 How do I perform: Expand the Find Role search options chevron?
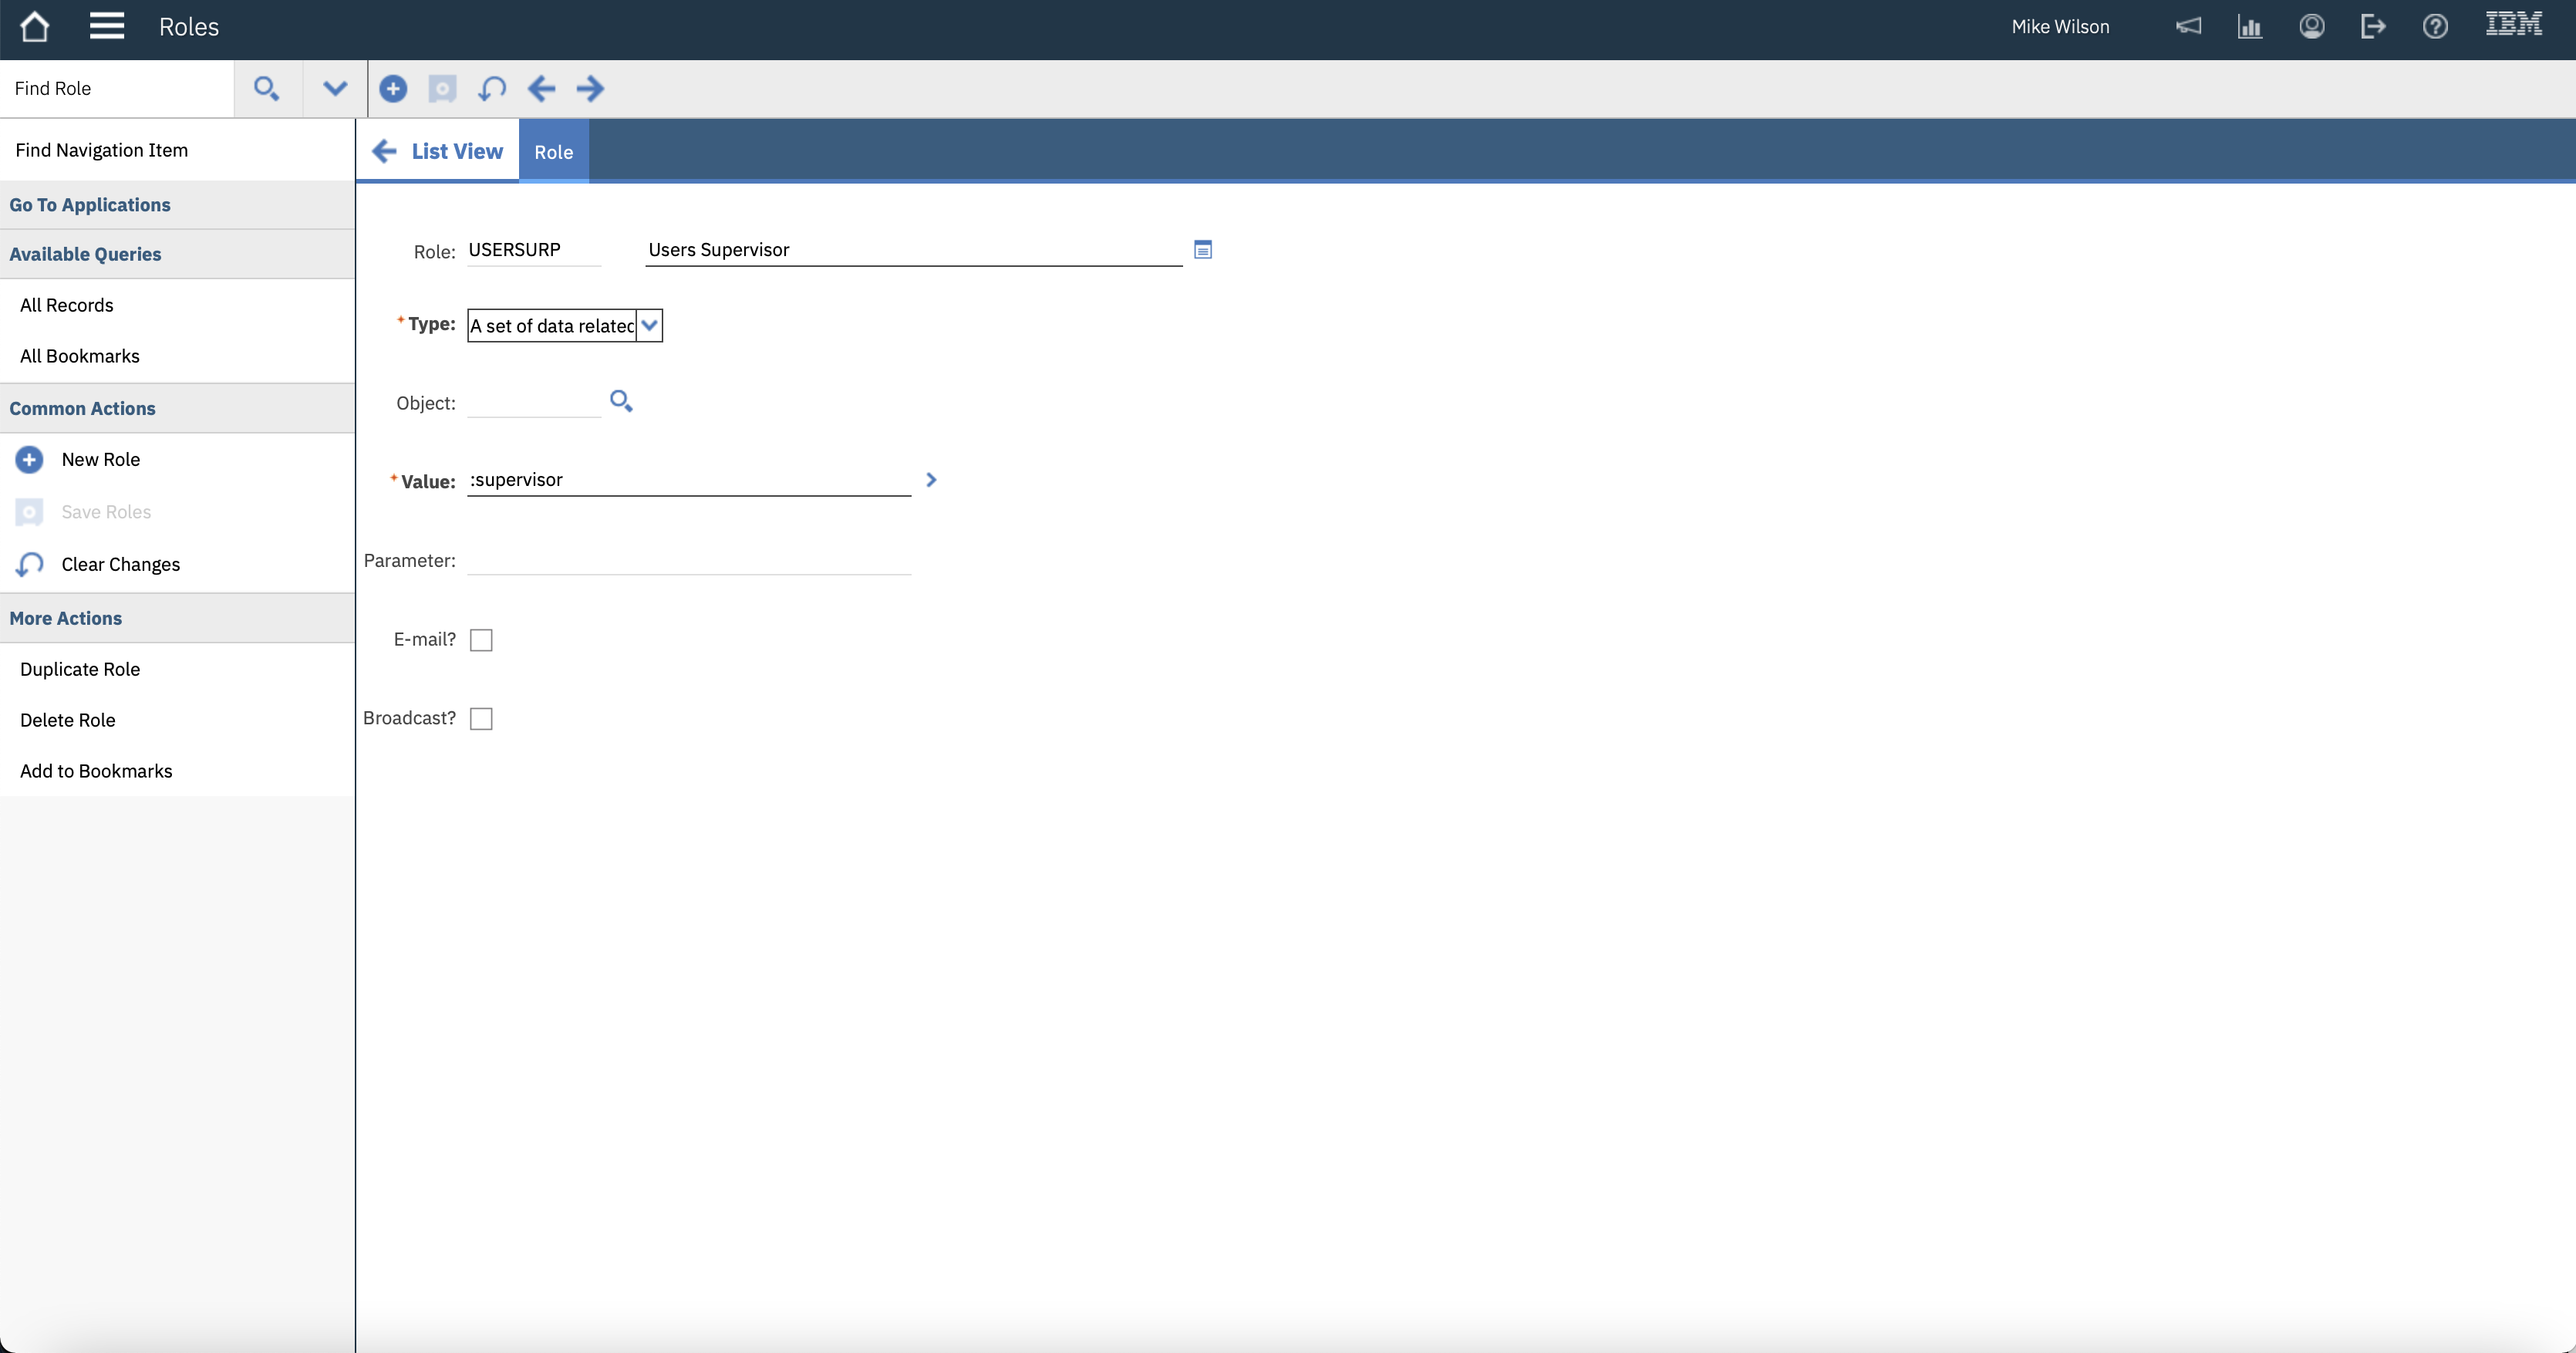coord(334,88)
